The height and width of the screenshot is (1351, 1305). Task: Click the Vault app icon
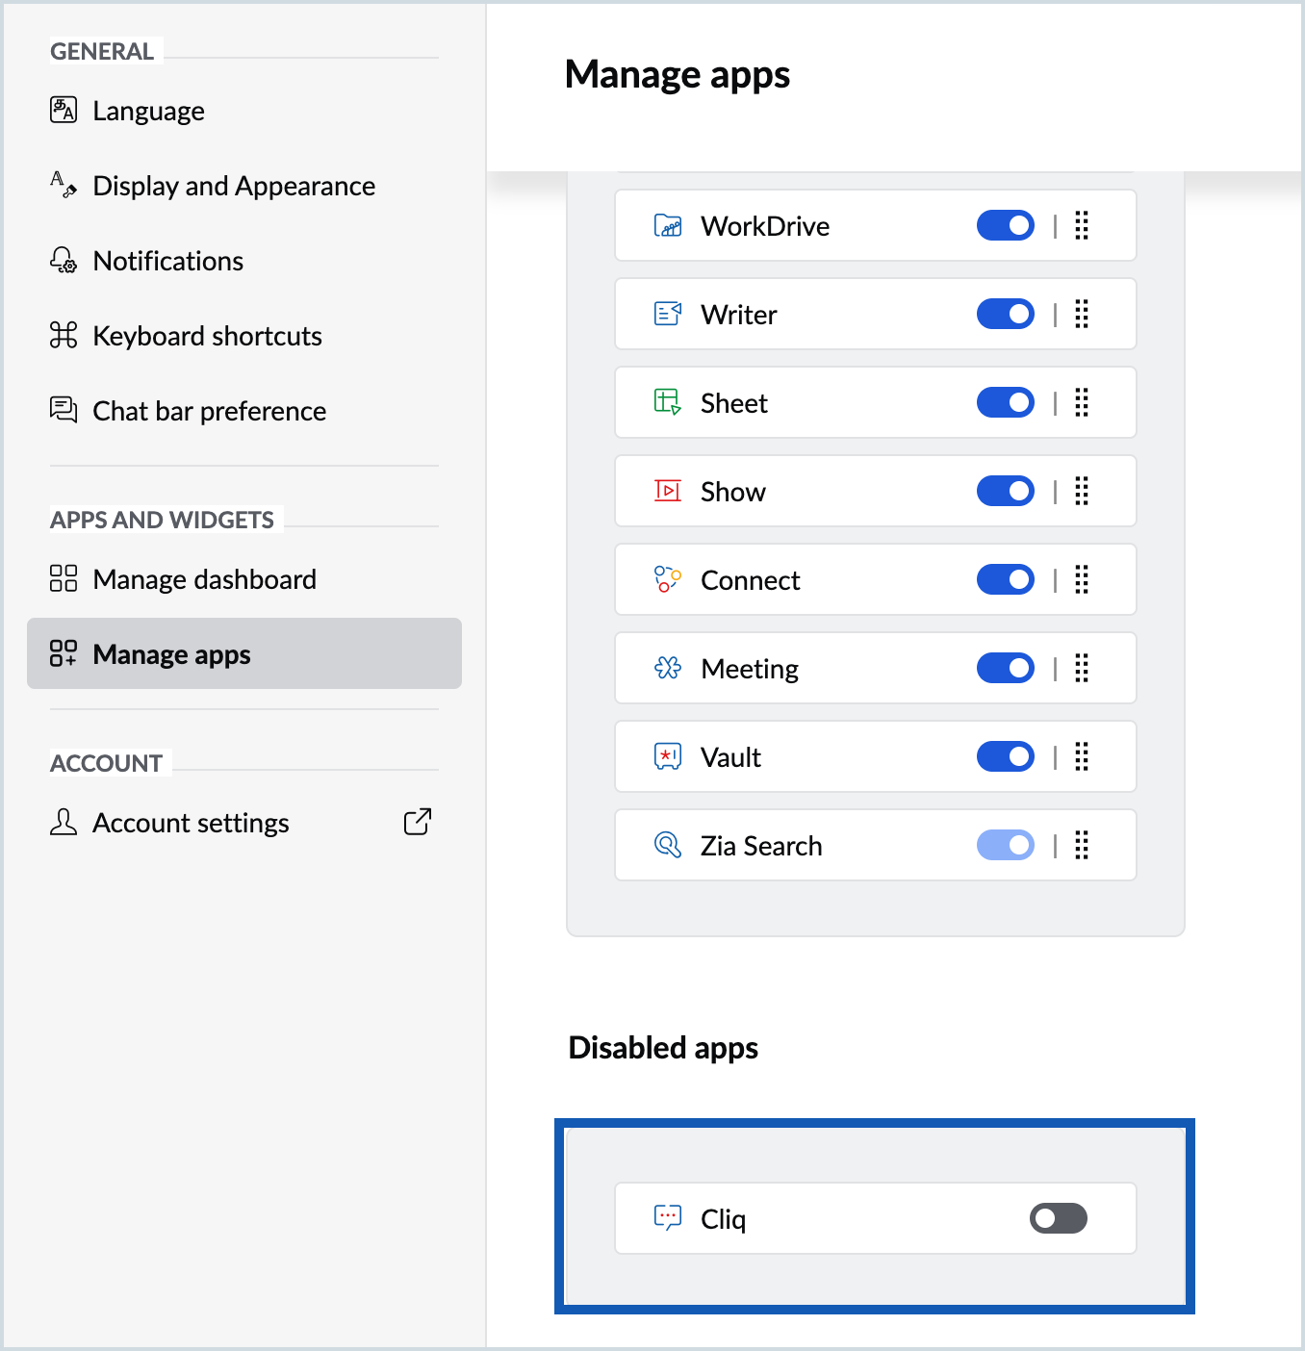point(668,756)
